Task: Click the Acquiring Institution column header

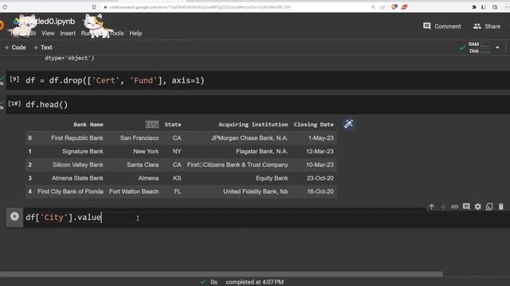Action: [x=253, y=124]
